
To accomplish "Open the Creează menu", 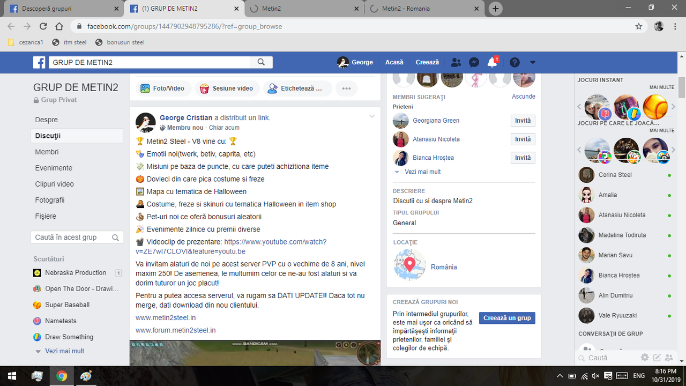I will tap(427, 62).
